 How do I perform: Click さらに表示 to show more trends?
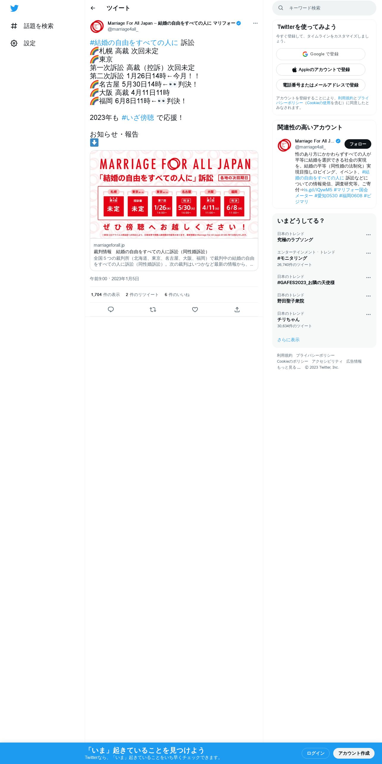pyautogui.click(x=288, y=340)
